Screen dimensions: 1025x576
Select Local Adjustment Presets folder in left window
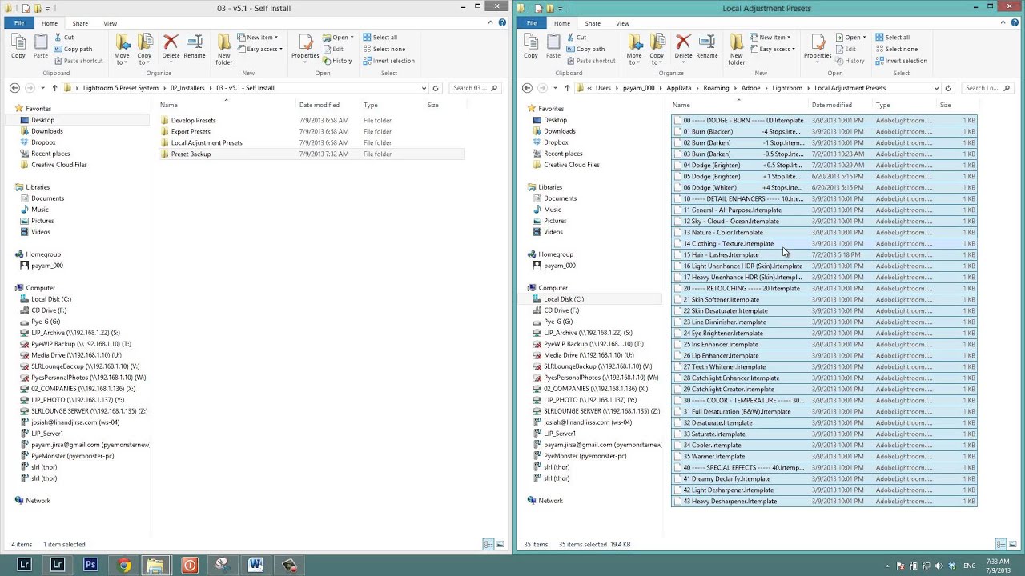[207, 142]
